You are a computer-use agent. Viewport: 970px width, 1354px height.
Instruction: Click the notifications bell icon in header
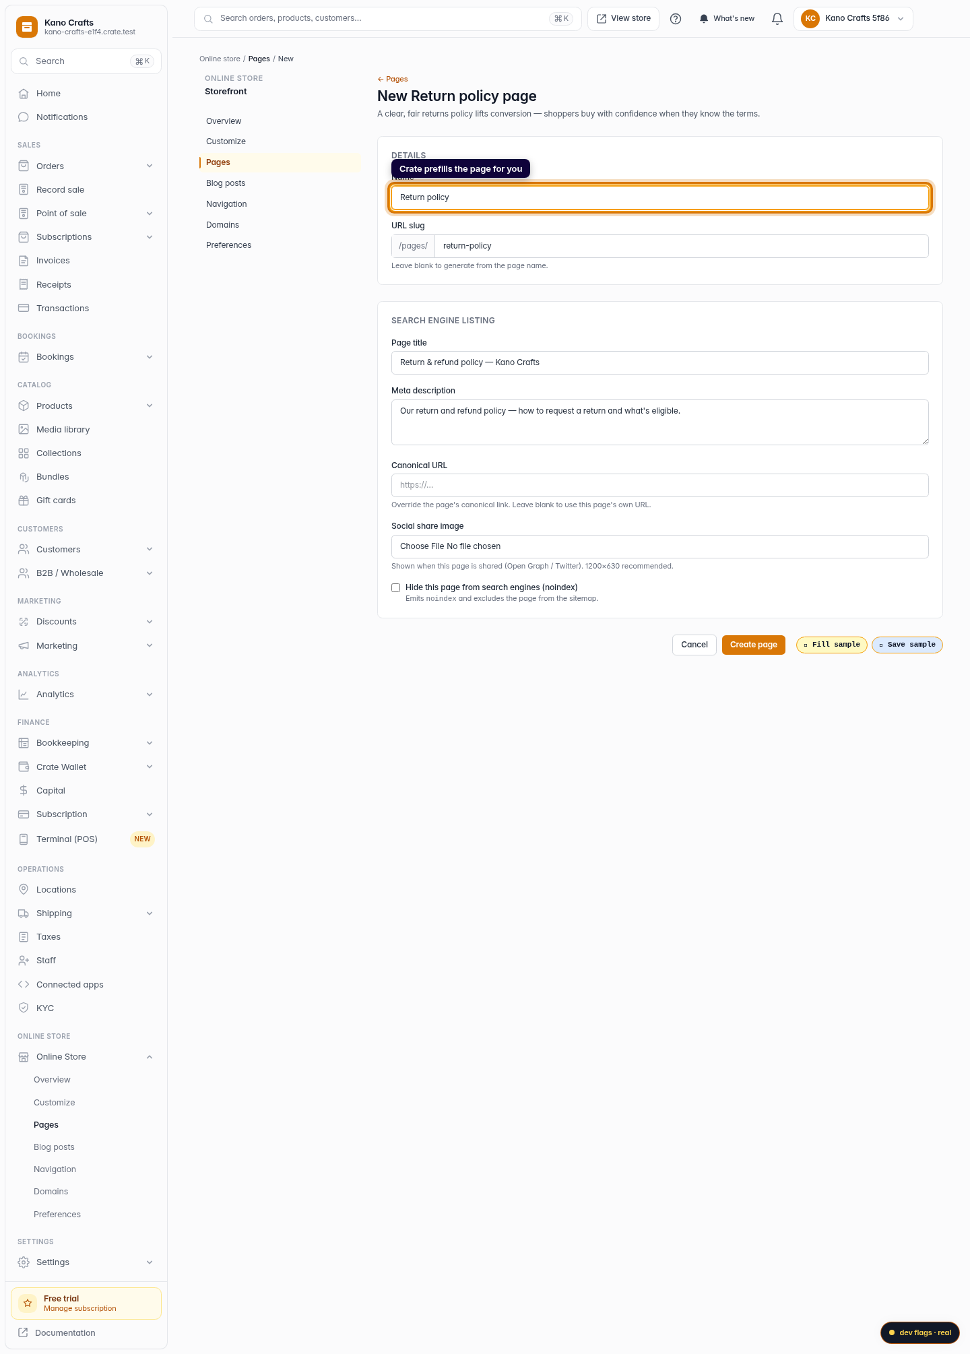[777, 19]
